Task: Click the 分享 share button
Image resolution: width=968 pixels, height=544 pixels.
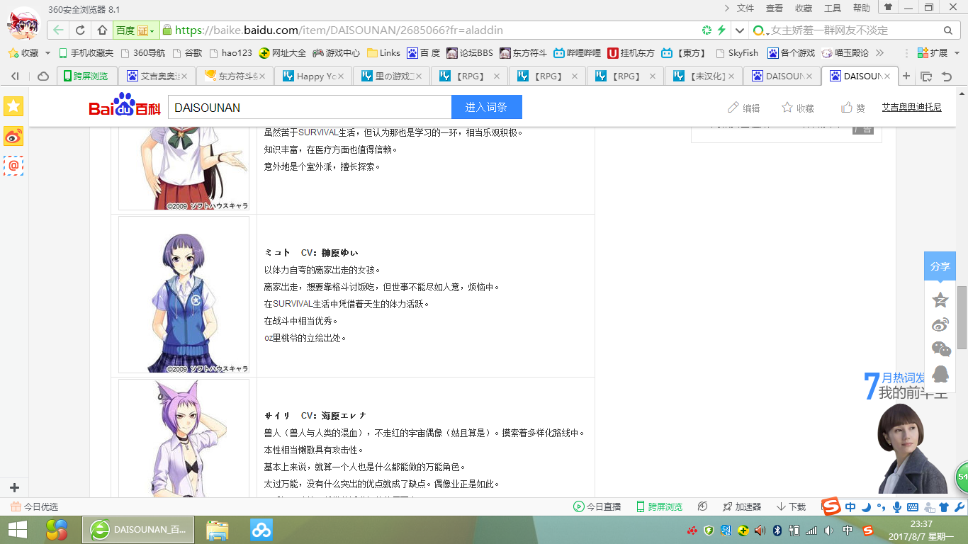Action: click(940, 266)
